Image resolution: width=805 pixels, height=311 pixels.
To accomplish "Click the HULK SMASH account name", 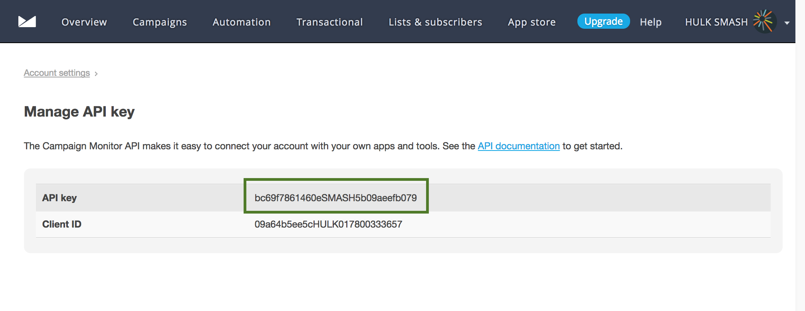I will pos(716,22).
